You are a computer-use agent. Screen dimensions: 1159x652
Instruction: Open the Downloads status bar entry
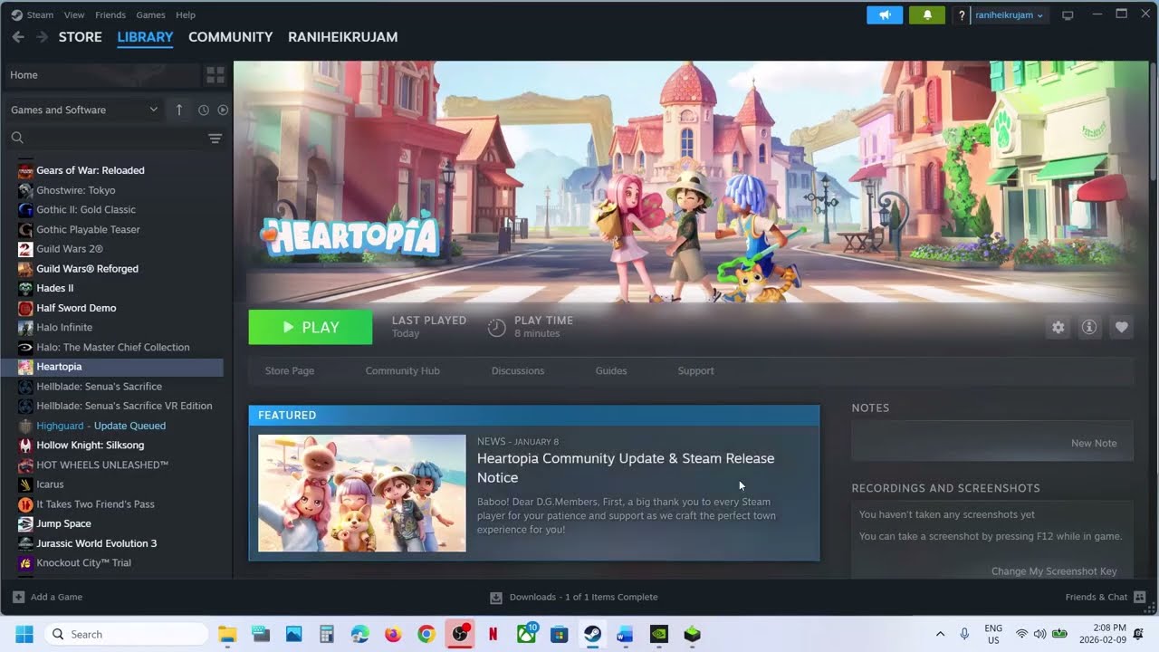coord(574,597)
